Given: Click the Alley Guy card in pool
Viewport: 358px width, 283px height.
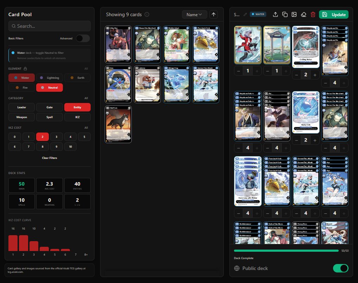Looking at the screenshot, I should [x=118, y=44].
